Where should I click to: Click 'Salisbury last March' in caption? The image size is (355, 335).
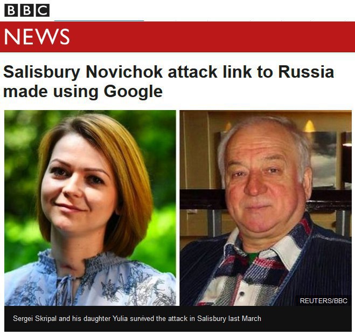pyautogui.click(x=229, y=319)
